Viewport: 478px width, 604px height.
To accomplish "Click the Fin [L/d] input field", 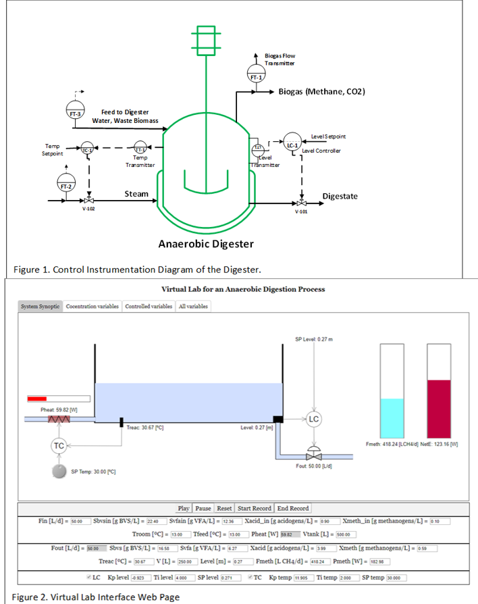I will click(x=77, y=521).
